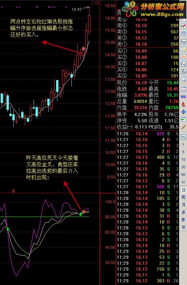Select the 周 weekly period button

tap(183, 197)
